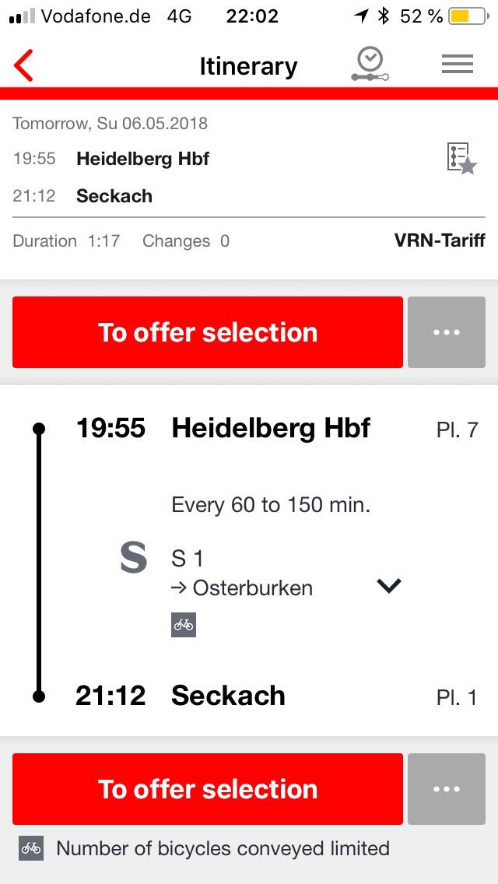Tap the bicycle icon under Osterburken

pyautogui.click(x=184, y=625)
